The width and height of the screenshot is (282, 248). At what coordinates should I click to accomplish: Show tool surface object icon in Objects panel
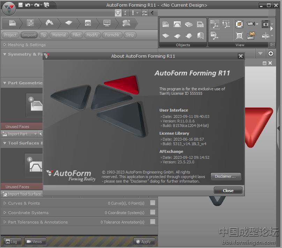coord(177,24)
